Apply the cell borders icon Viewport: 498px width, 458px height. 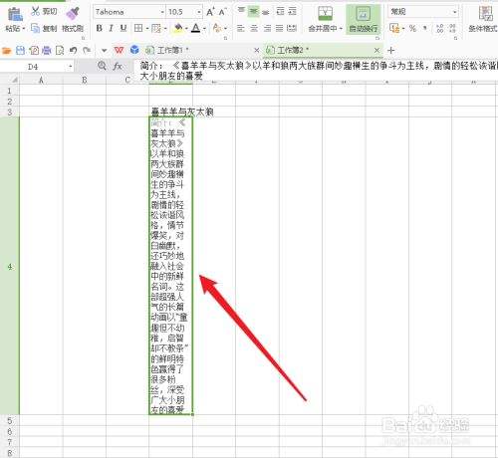[138, 28]
